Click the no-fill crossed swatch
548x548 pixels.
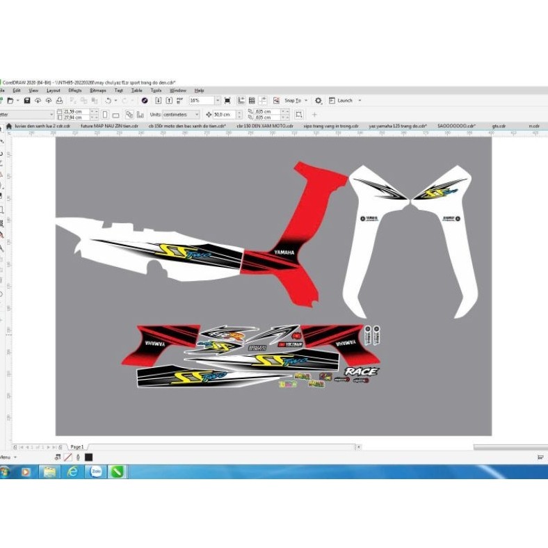(x=67, y=457)
